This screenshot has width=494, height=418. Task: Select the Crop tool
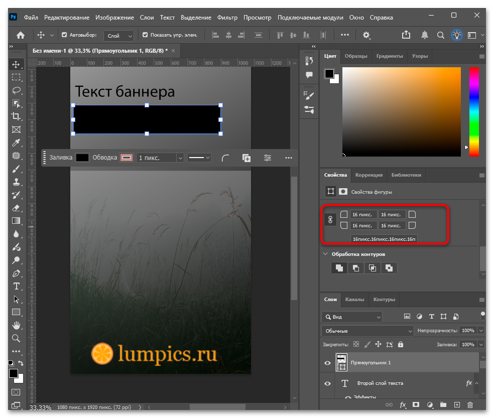(16, 116)
